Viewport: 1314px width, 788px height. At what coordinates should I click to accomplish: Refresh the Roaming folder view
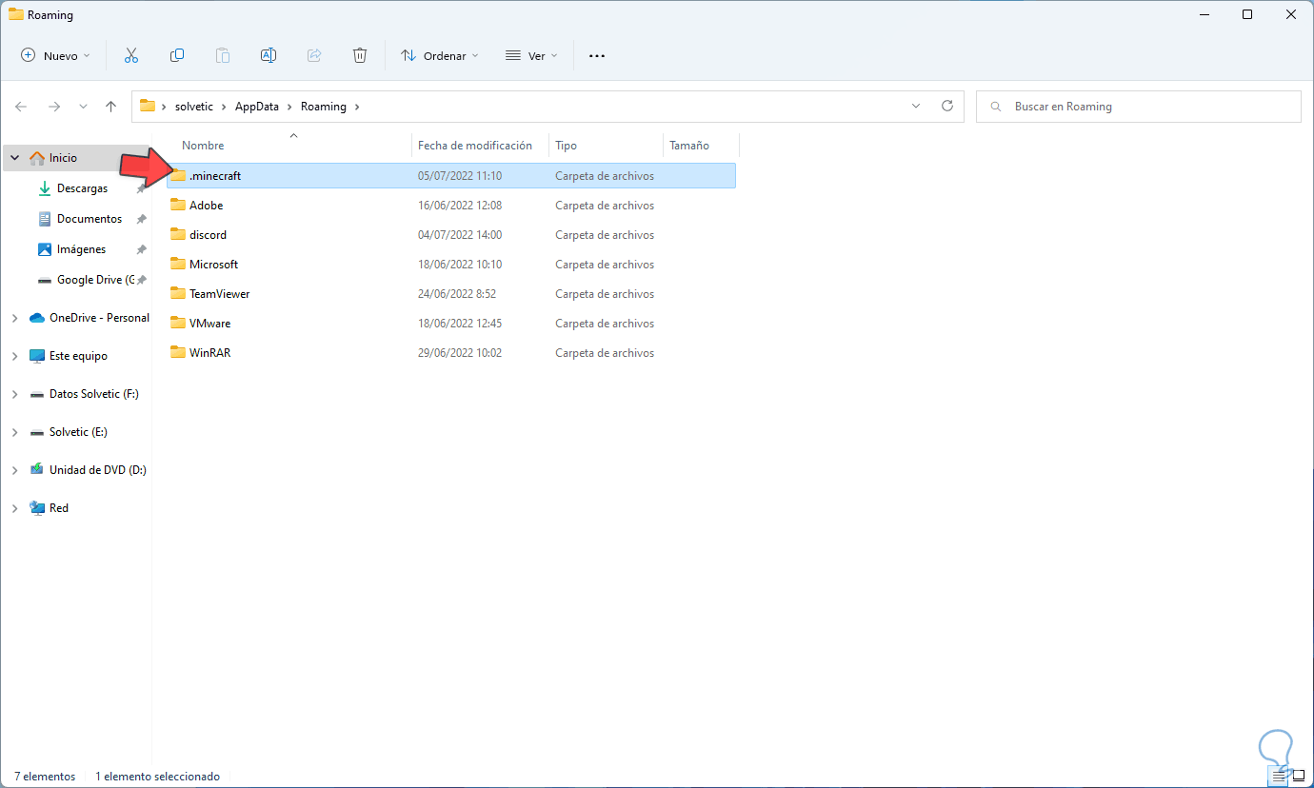tap(946, 106)
